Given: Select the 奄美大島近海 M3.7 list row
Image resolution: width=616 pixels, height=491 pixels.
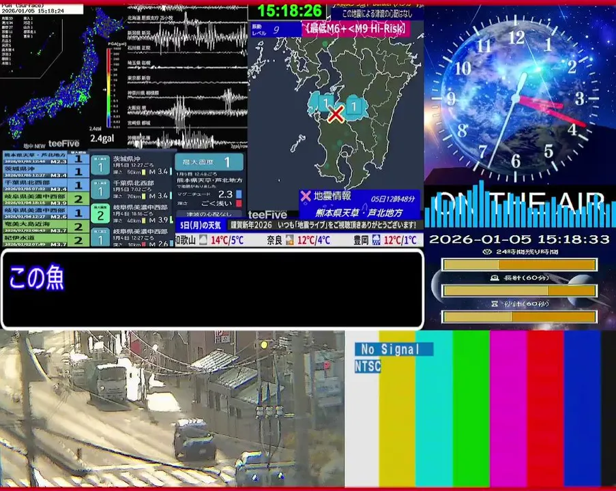Looking at the screenshot, I should (x=46, y=226).
